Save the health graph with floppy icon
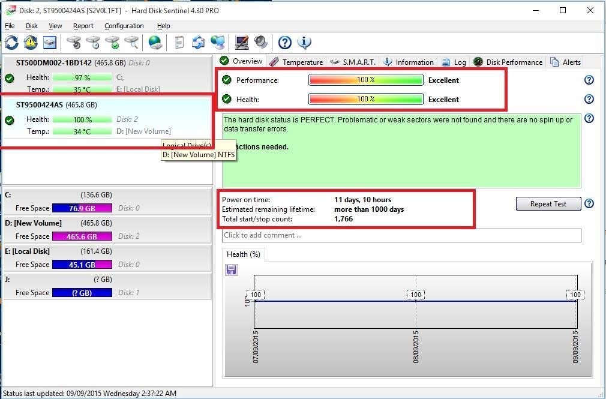The height and width of the screenshot is (399, 606). tap(231, 270)
